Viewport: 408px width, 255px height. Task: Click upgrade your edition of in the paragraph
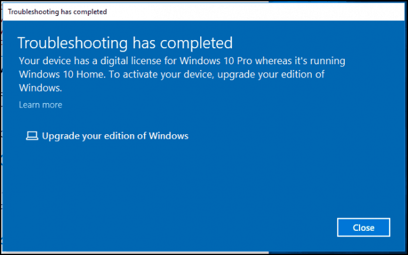(x=271, y=74)
